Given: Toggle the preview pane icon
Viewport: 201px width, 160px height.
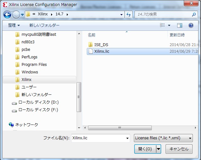Looking at the screenshot, I should pyautogui.click(x=180, y=25).
